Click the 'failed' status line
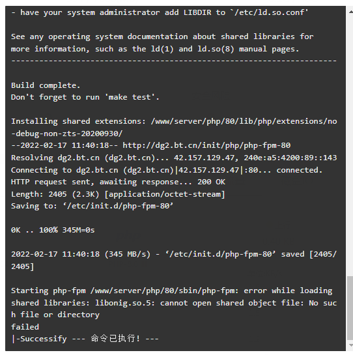The image size is (353, 355). pos(25,327)
